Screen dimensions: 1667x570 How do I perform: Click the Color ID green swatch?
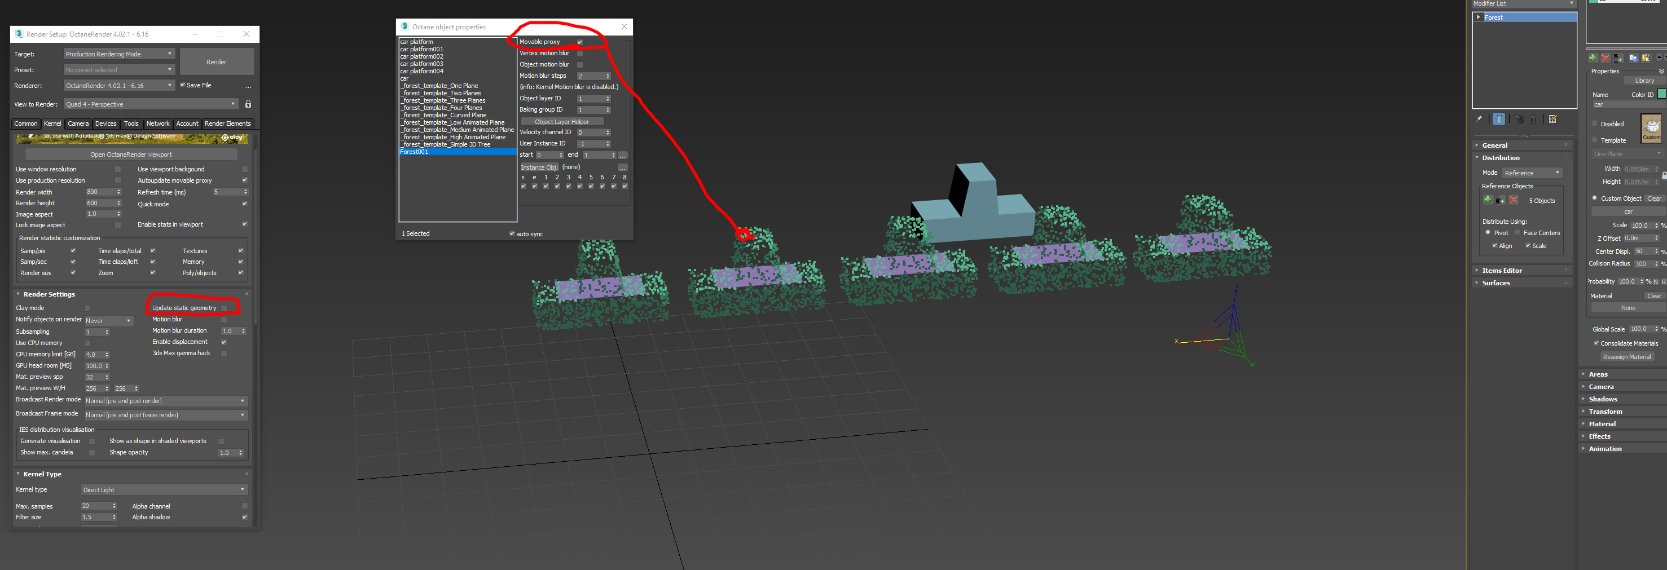point(1661,94)
